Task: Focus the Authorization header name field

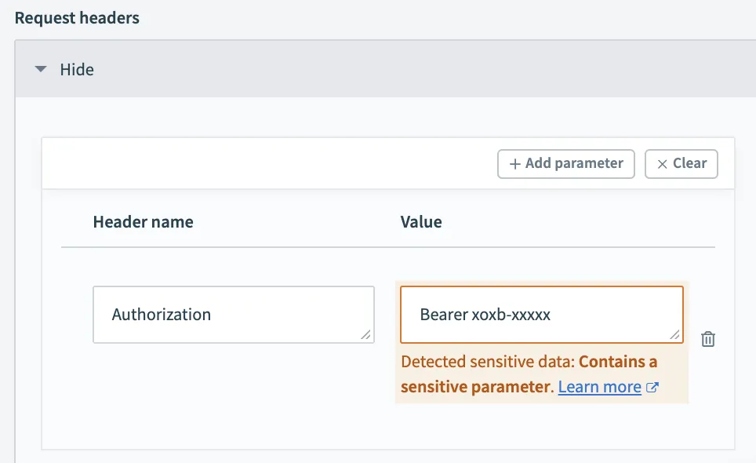Action: pyautogui.click(x=227, y=314)
